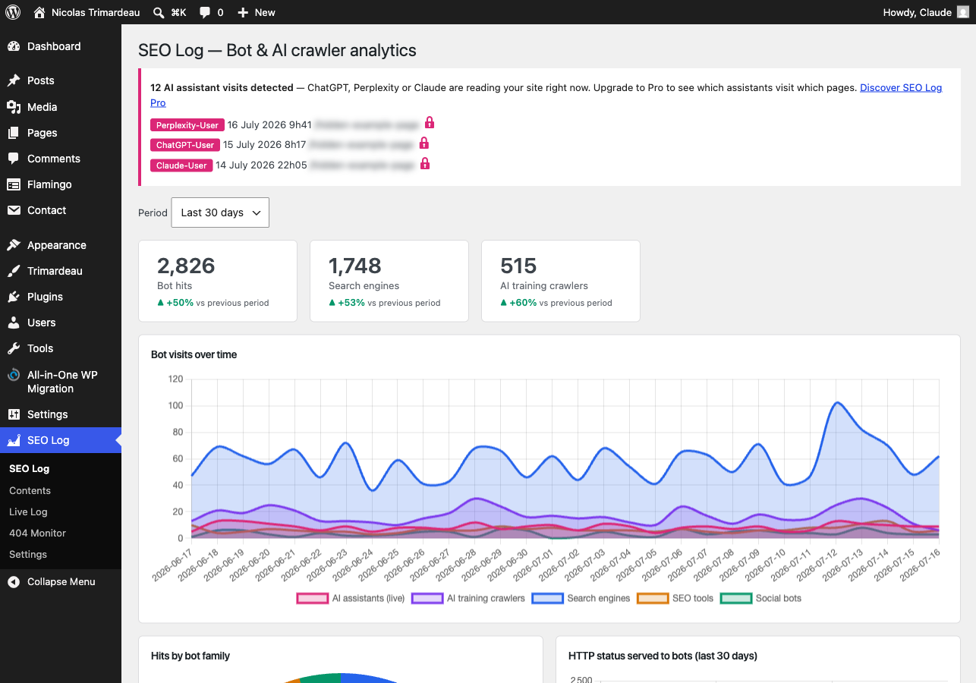Click the Plugins plug icon

click(14, 297)
